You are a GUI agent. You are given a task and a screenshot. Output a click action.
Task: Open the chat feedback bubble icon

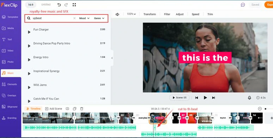[243, 5]
